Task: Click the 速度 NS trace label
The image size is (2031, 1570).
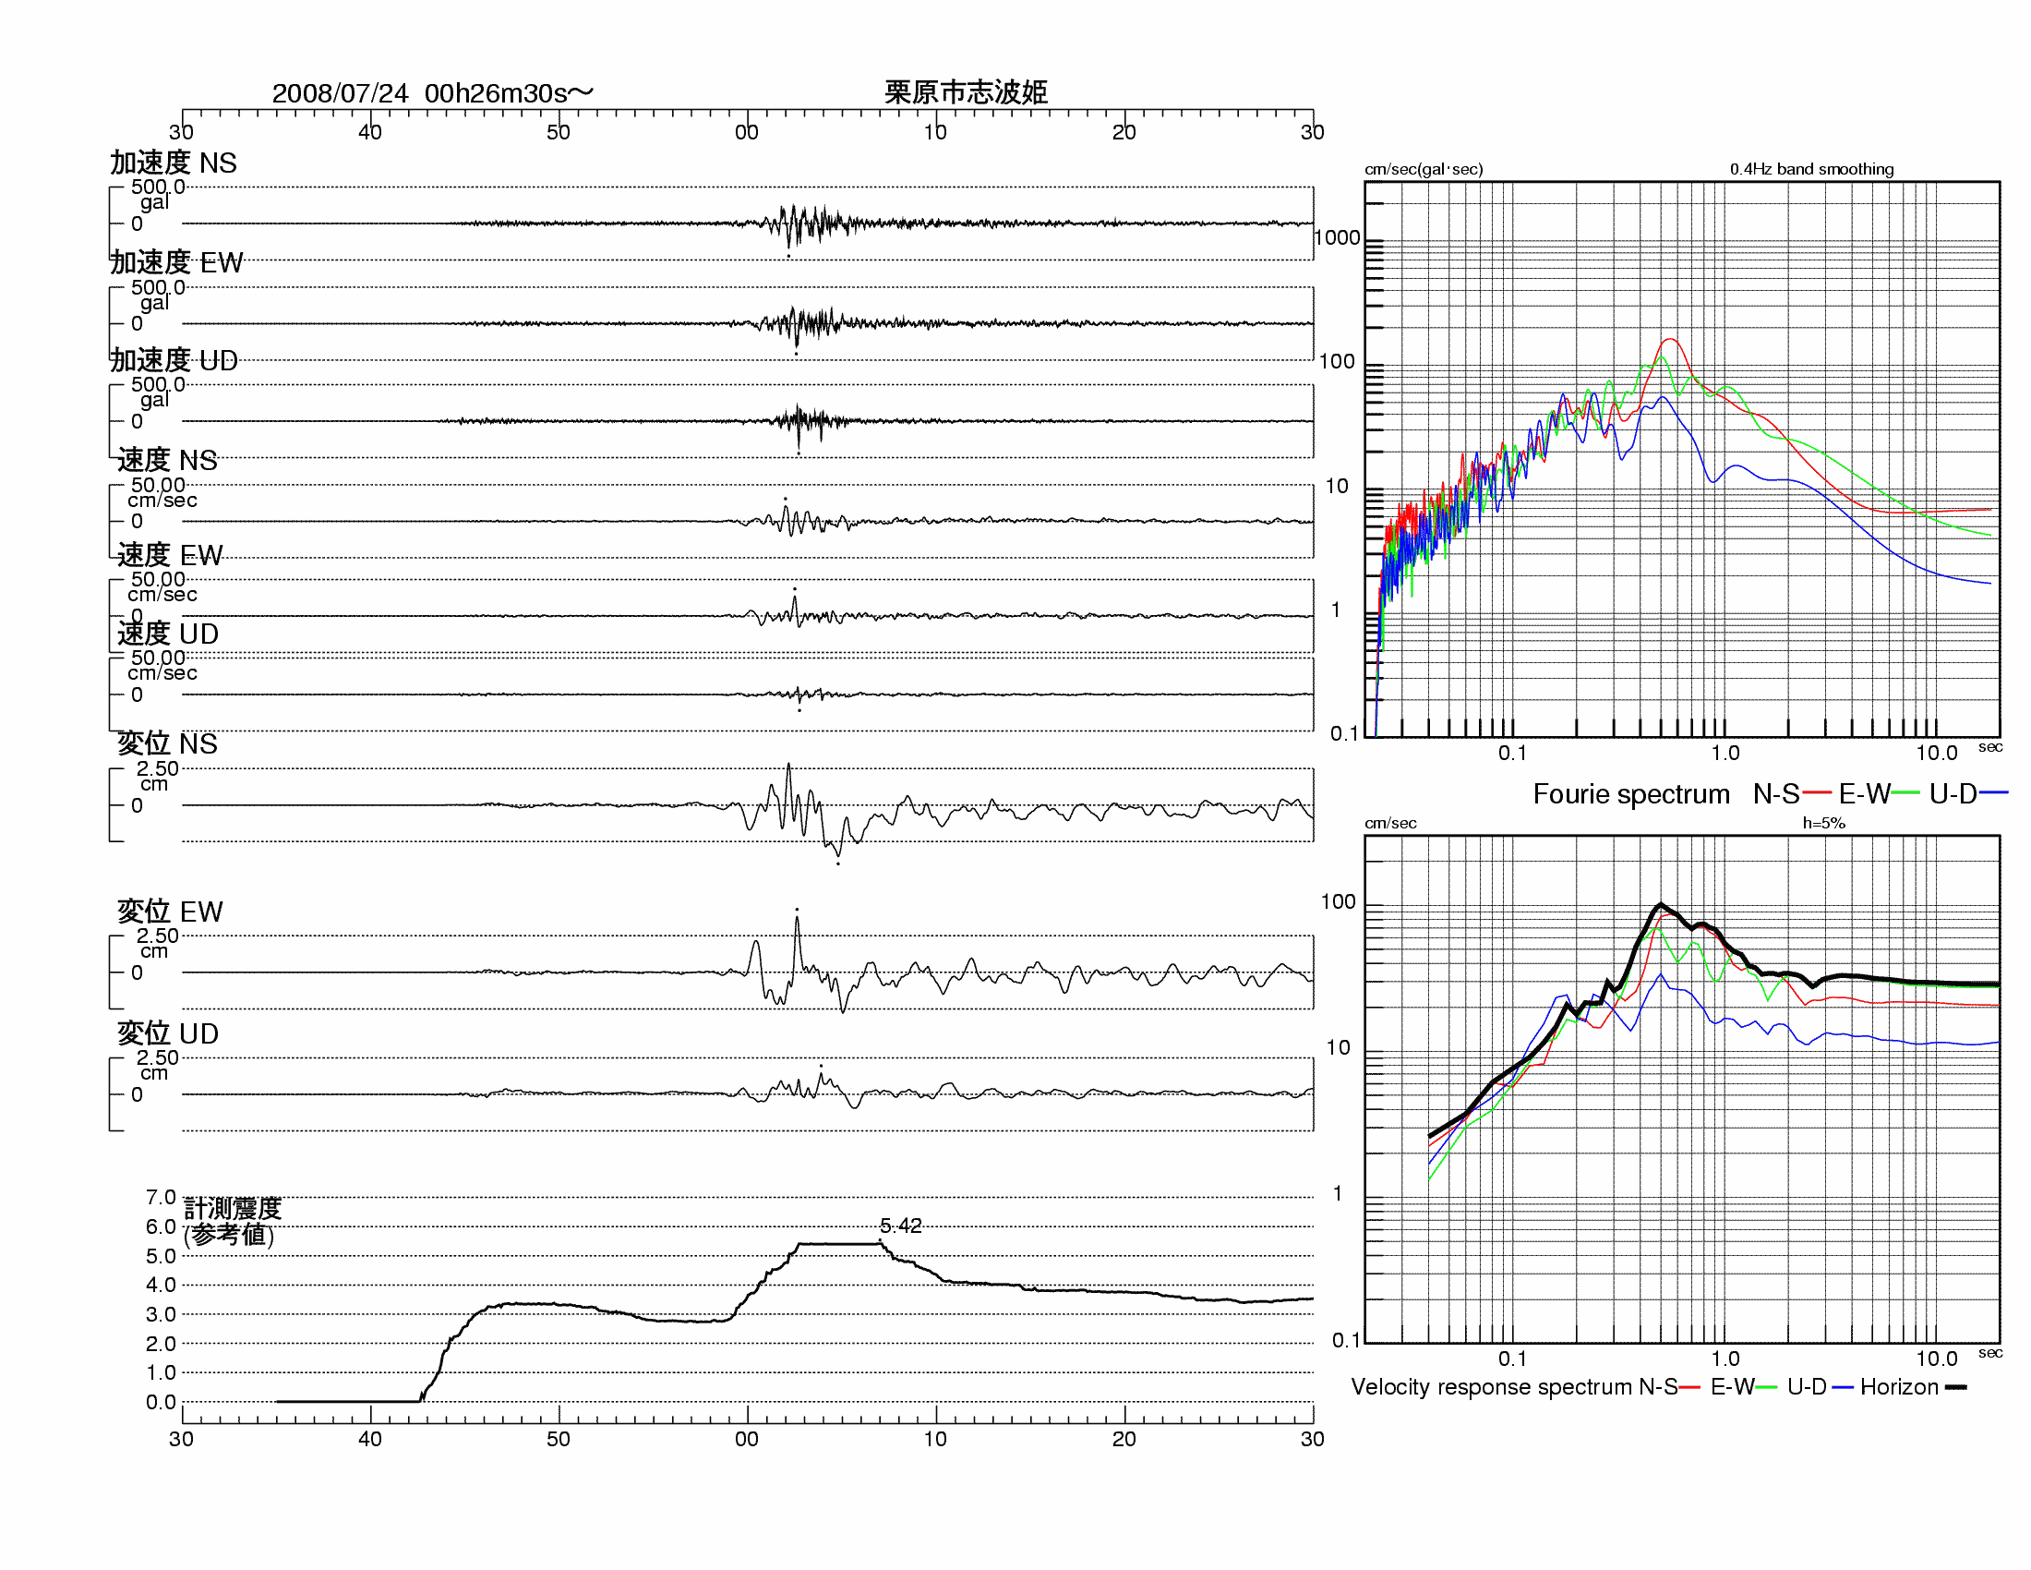Action: pos(166,460)
